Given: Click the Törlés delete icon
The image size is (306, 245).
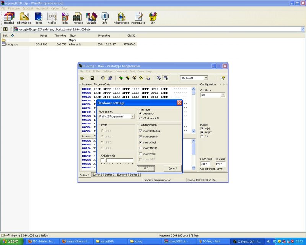Looking at the screenshot, I should 65,18.
